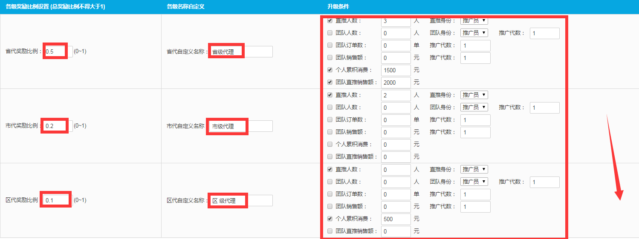Click 市代自定义名称 field with 市级代理
This screenshot has height=239, width=639.
pyautogui.click(x=240, y=126)
